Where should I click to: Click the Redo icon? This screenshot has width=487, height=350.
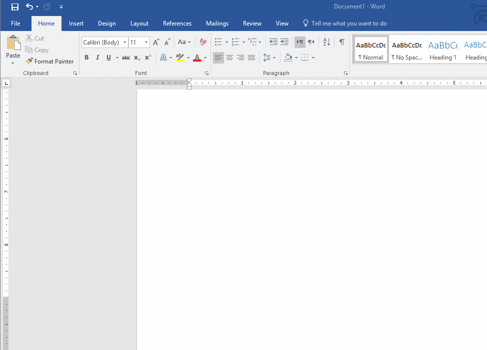click(x=47, y=6)
